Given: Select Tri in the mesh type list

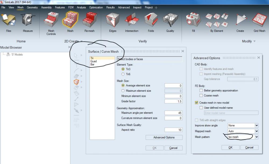Looking at the screenshot, I should [x=102, y=58].
